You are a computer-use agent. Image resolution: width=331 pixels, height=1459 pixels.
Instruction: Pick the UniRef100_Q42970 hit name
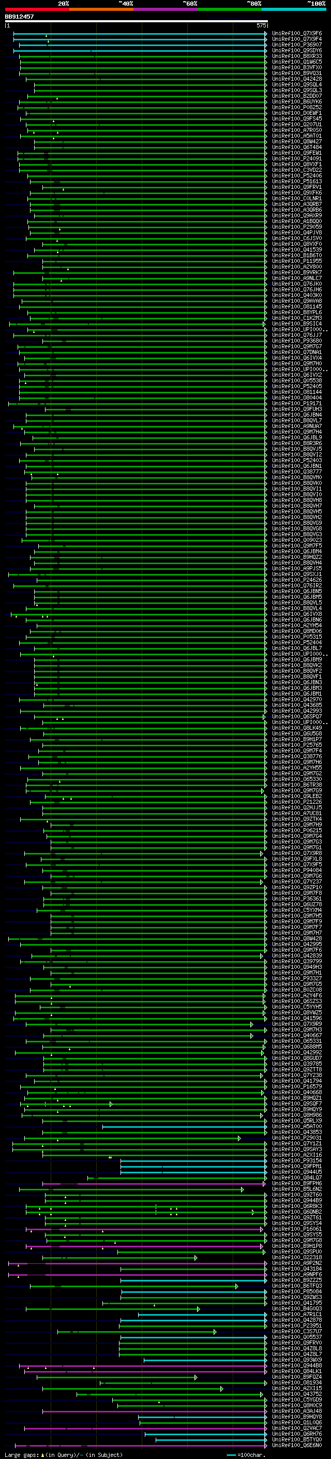click(x=297, y=700)
